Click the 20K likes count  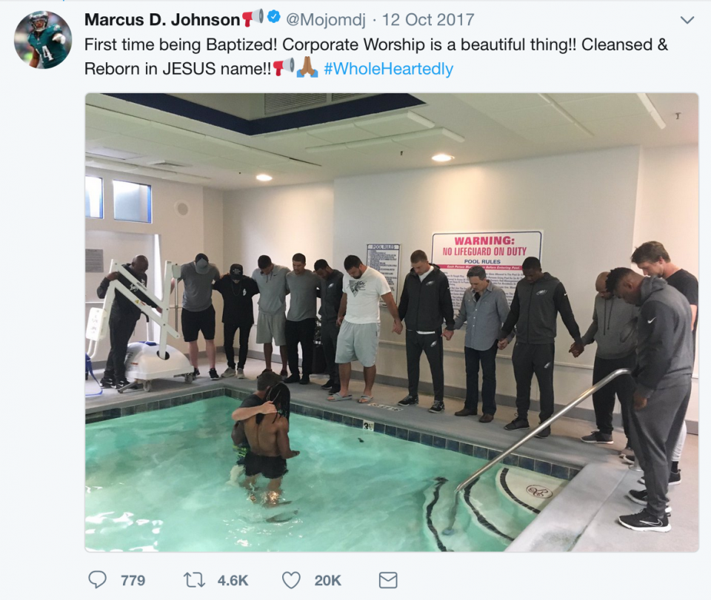tap(327, 581)
